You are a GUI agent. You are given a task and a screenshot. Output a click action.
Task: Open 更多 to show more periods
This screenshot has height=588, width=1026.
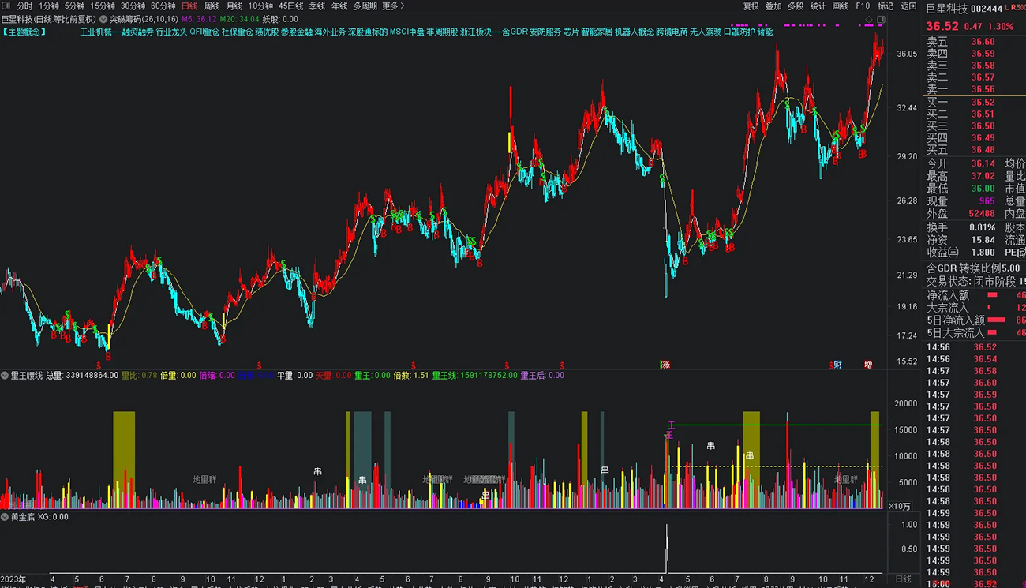[x=393, y=6]
